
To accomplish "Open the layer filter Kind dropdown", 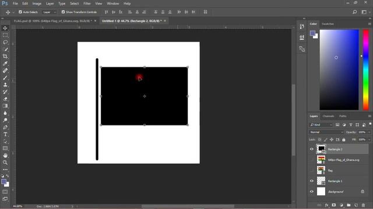I will point(321,125).
